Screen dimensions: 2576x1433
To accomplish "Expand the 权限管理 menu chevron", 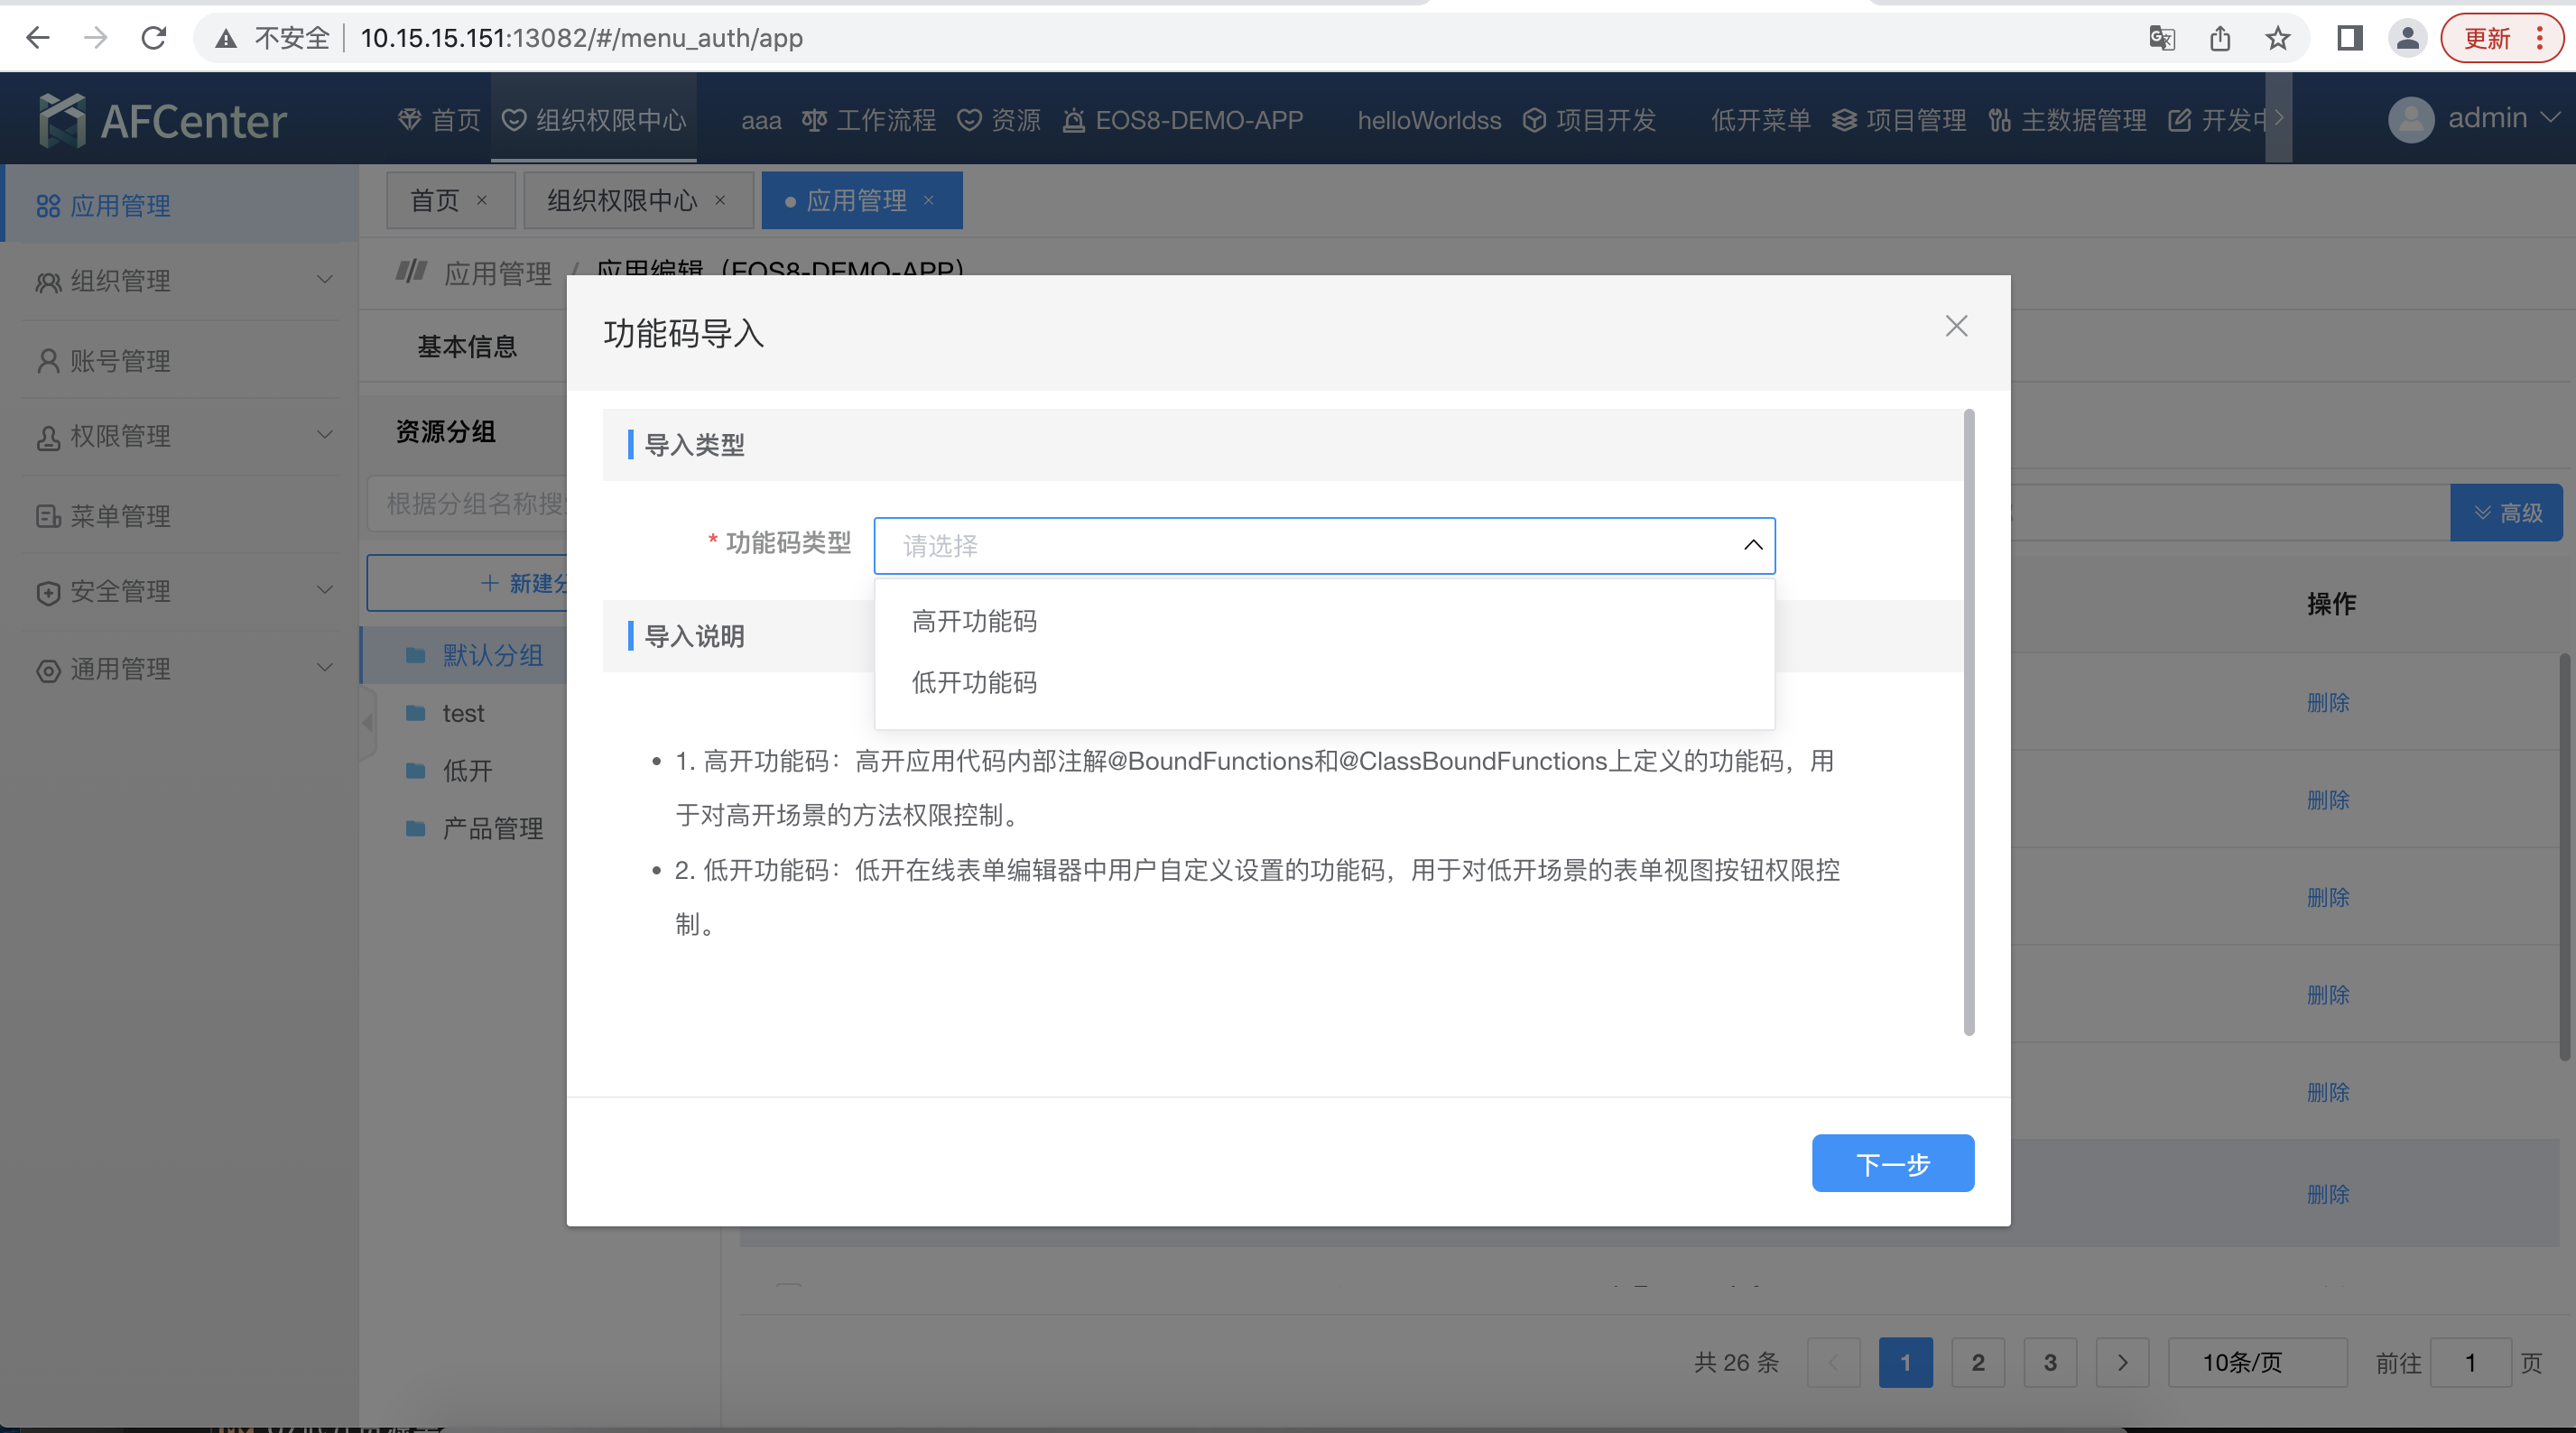I will (324, 435).
